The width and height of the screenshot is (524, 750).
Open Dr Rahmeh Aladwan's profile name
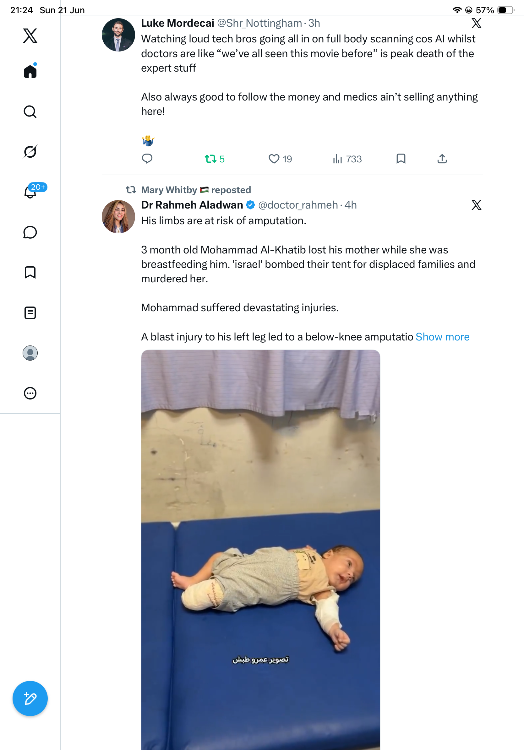(192, 205)
